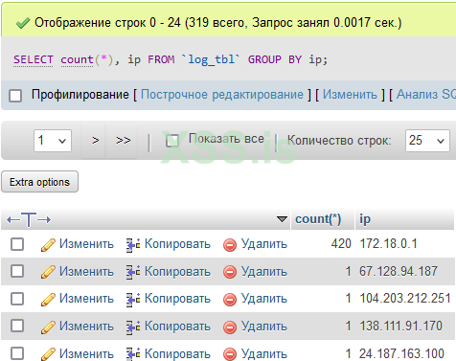Screen dimensions: 456x361
Task: Click copy icon in 67.128.94.187 row
Action: click(133, 272)
